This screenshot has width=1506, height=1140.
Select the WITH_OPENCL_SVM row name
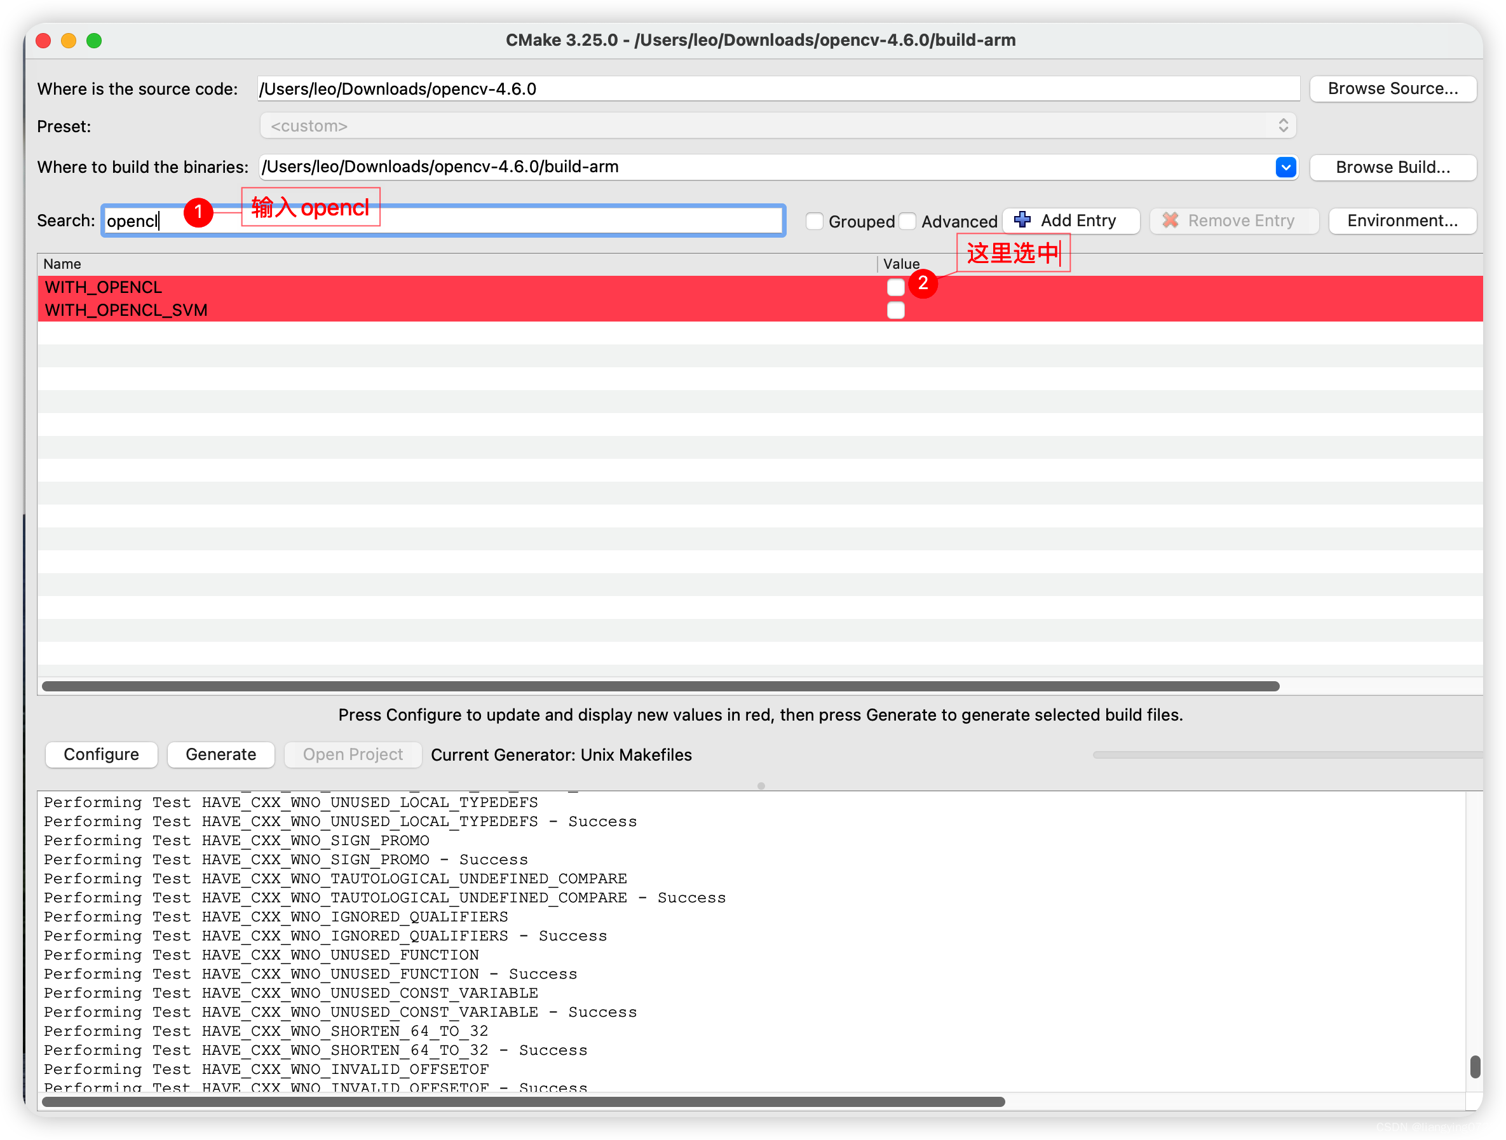tap(126, 311)
